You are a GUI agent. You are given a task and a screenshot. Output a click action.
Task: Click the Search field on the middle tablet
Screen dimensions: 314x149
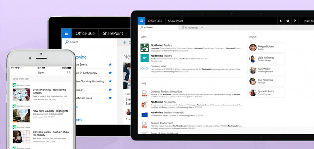tap(89, 42)
